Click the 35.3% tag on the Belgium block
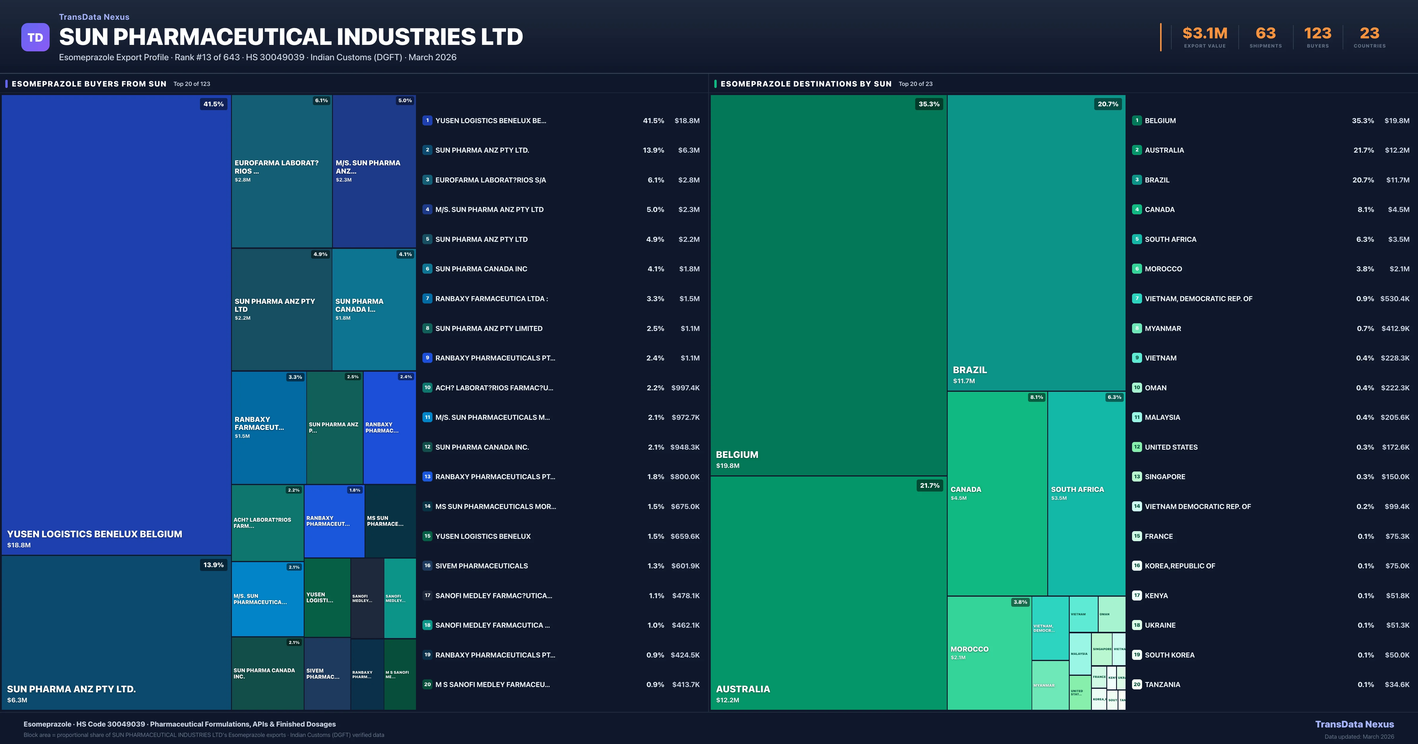The width and height of the screenshot is (1418, 744). tap(929, 103)
